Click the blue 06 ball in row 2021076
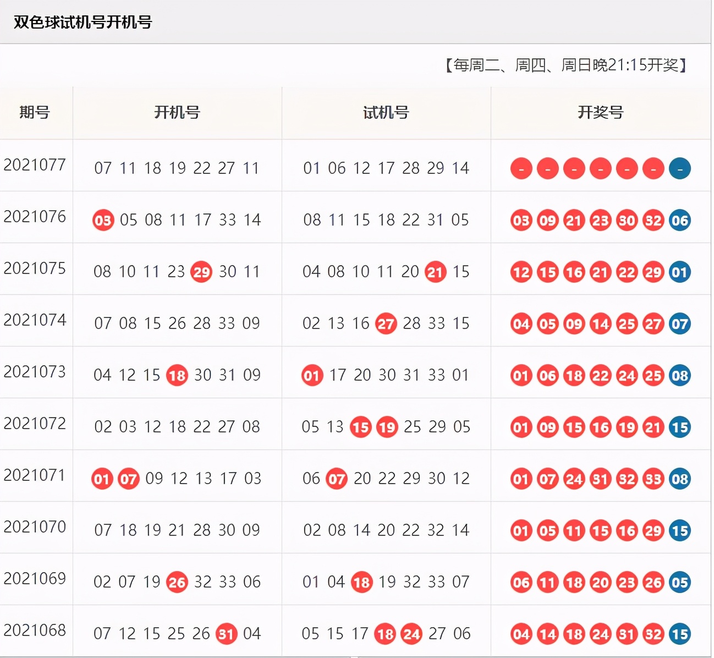The width and height of the screenshot is (714, 658). (679, 221)
